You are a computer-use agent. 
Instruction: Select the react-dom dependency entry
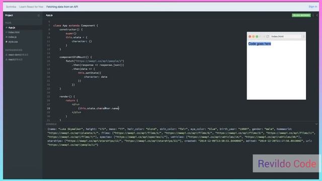pyautogui.click(x=18, y=55)
